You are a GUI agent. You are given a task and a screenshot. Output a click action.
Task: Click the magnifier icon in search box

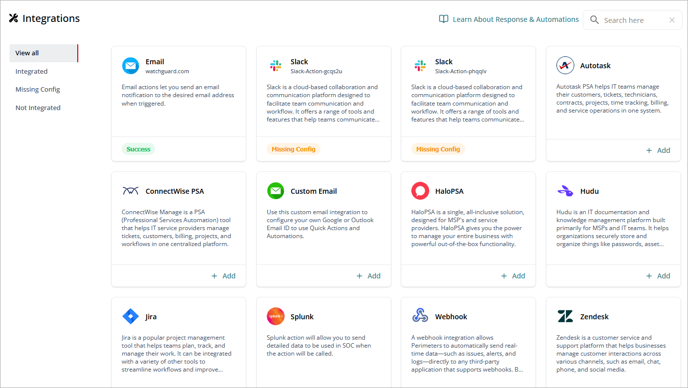click(594, 19)
